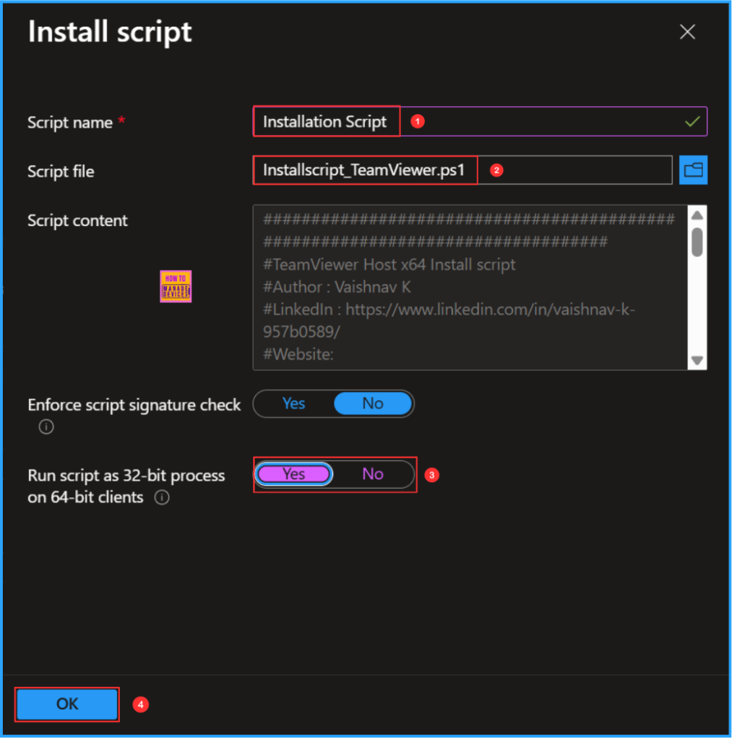Set Run script as 32-bit process to No
Viewport: 732px width, 739px height.
coord(373,474)
